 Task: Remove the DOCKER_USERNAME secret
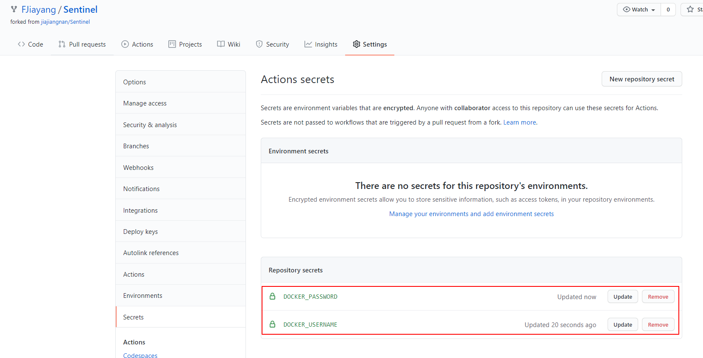(x=658, y=325)
